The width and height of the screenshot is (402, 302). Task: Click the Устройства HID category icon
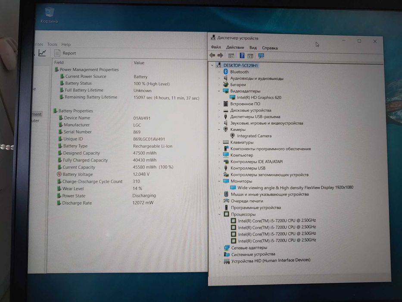[x=227, y=261]
